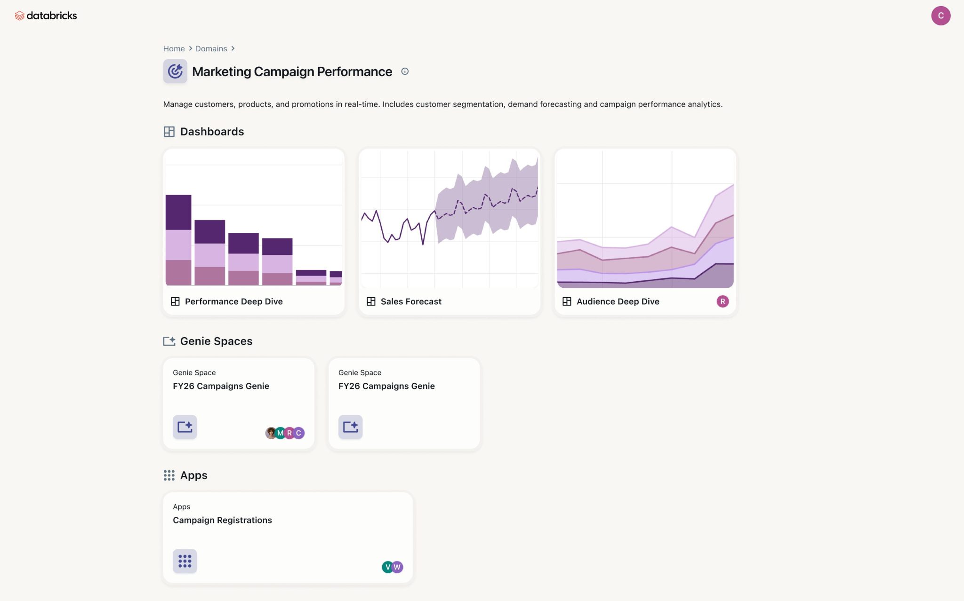Open the Home breadcrumb link
Viewport: 964px width, 601px height.
tap(174, 48)
